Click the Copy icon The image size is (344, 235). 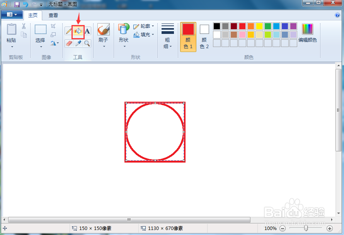[24, 35]
